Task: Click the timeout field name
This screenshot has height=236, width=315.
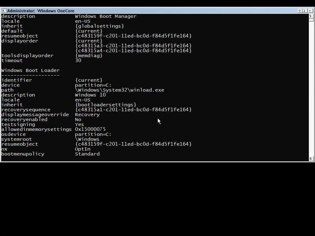Action: (x=12, y=61)
